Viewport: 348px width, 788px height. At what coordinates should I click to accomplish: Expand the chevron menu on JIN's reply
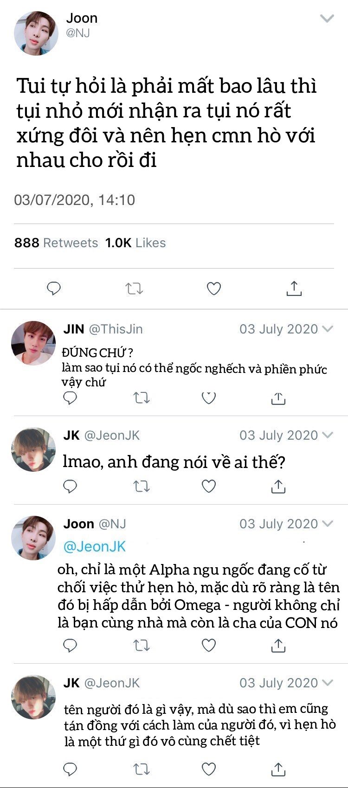pyautogui.click(x=328, y=329)
